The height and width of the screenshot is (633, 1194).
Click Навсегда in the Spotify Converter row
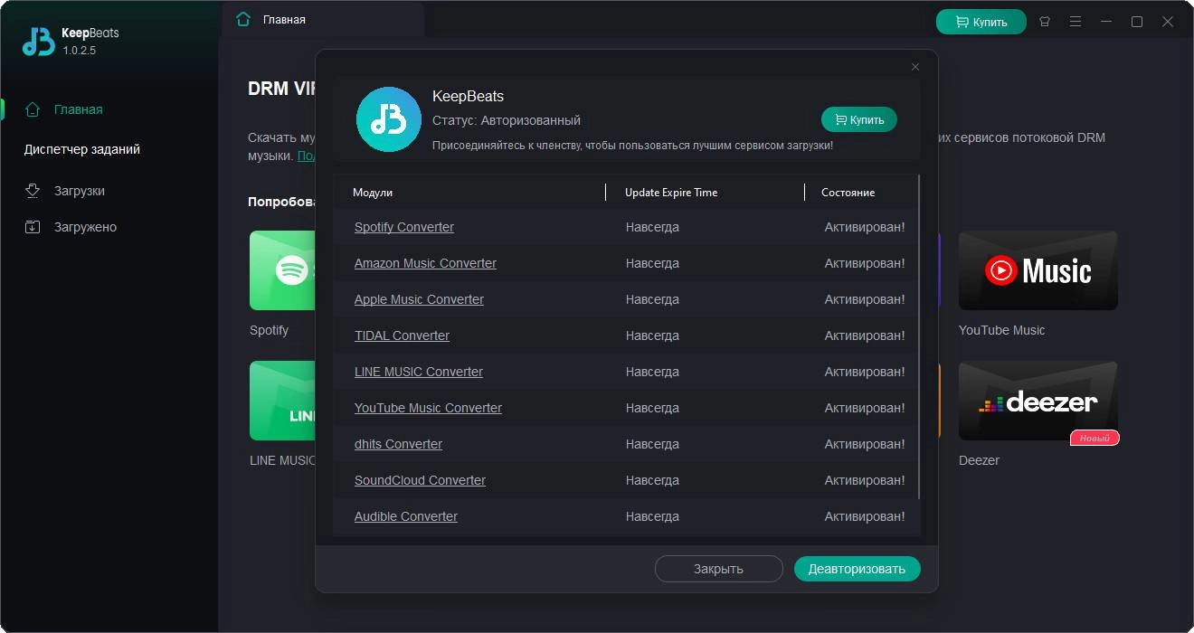[652, 227]
